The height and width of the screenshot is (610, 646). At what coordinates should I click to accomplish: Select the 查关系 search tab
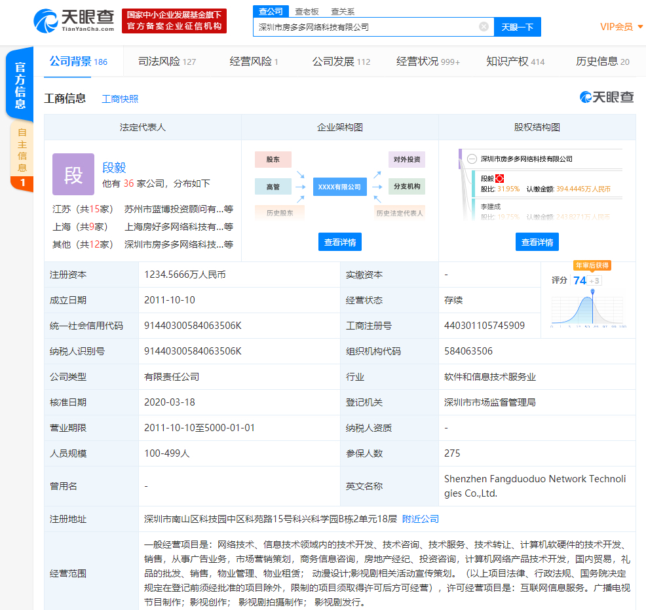(343, 12)
